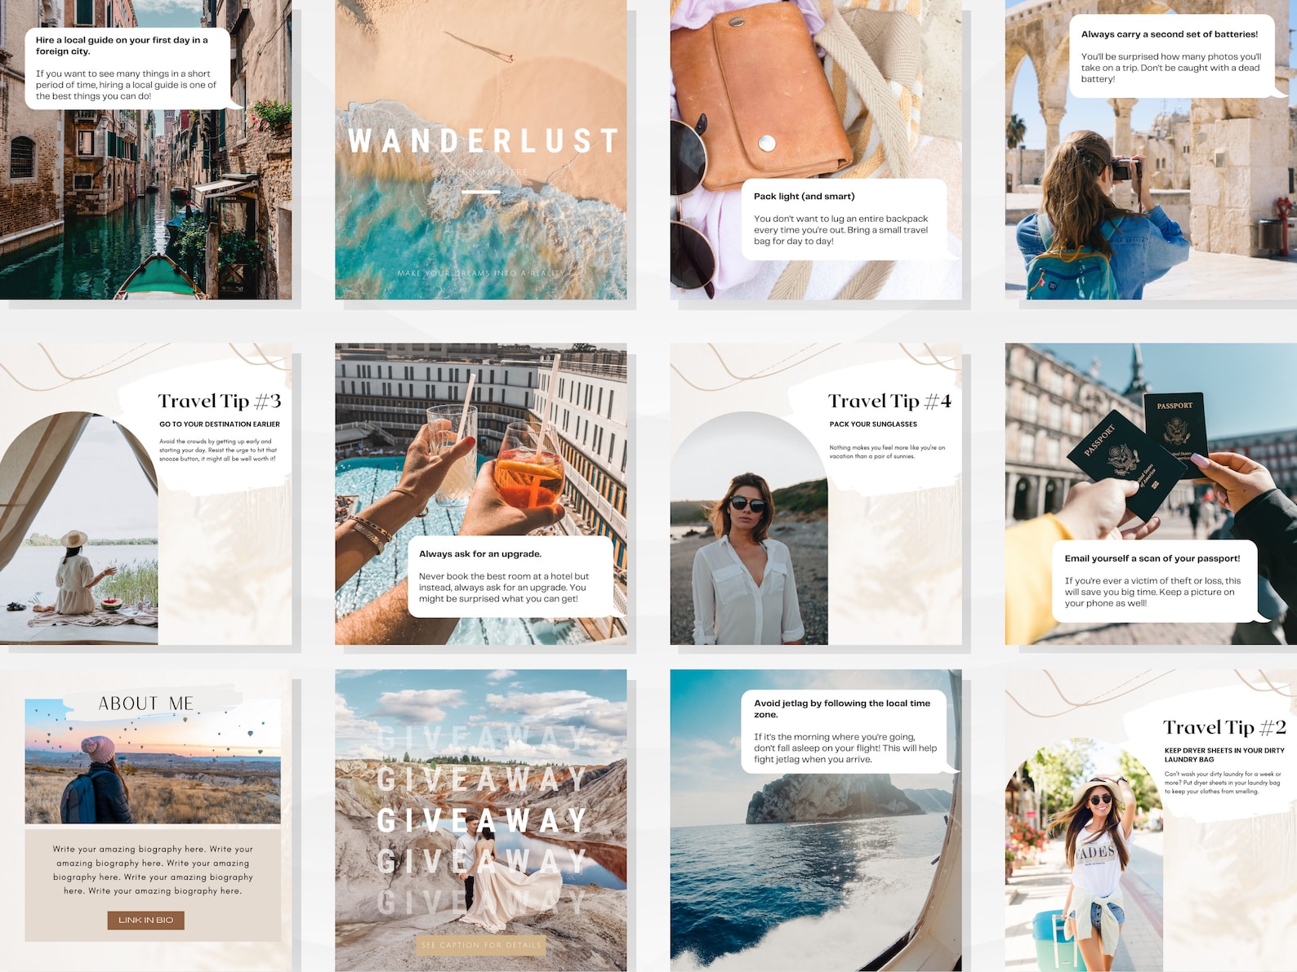Click the photo of woman with teal suitcase

click(1084, 855)
